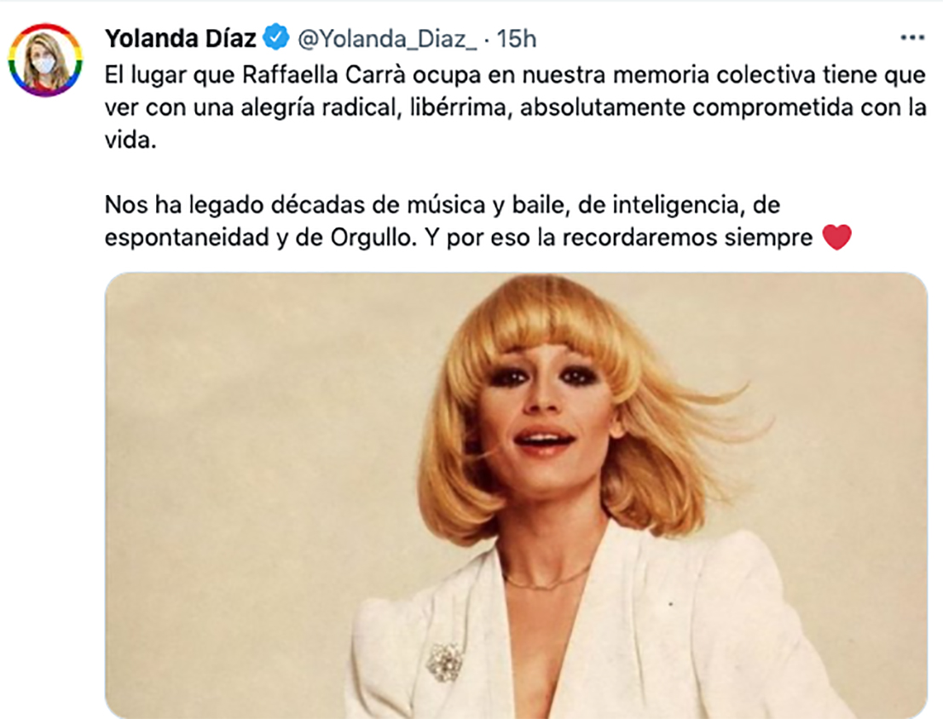Screen dimensions: 943x719
Task: Open the attached photo of the blonde woman
Action: (x=516, y=496)
